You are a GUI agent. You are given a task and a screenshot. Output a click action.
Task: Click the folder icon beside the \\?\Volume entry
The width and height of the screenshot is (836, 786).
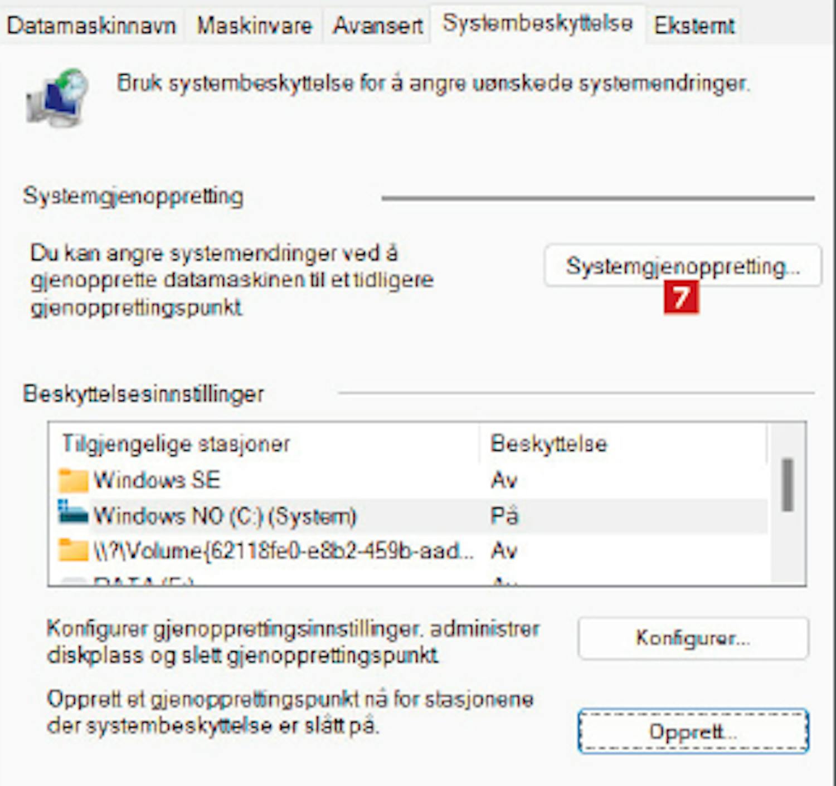[x=74, y=550]
